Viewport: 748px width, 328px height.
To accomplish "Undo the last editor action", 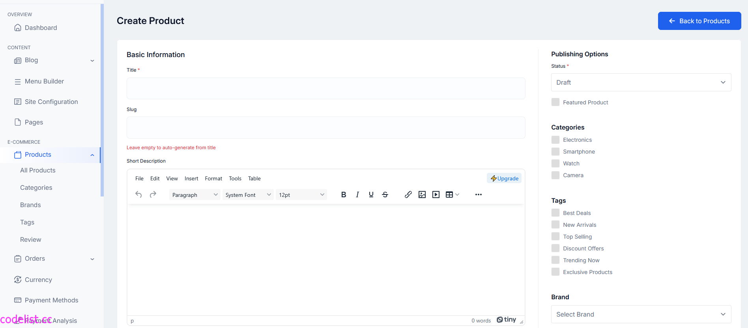I will pyautogui.click(x=138, y=195).
